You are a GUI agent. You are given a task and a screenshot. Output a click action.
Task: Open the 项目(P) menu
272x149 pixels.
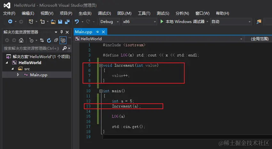[x=66, y=13]
